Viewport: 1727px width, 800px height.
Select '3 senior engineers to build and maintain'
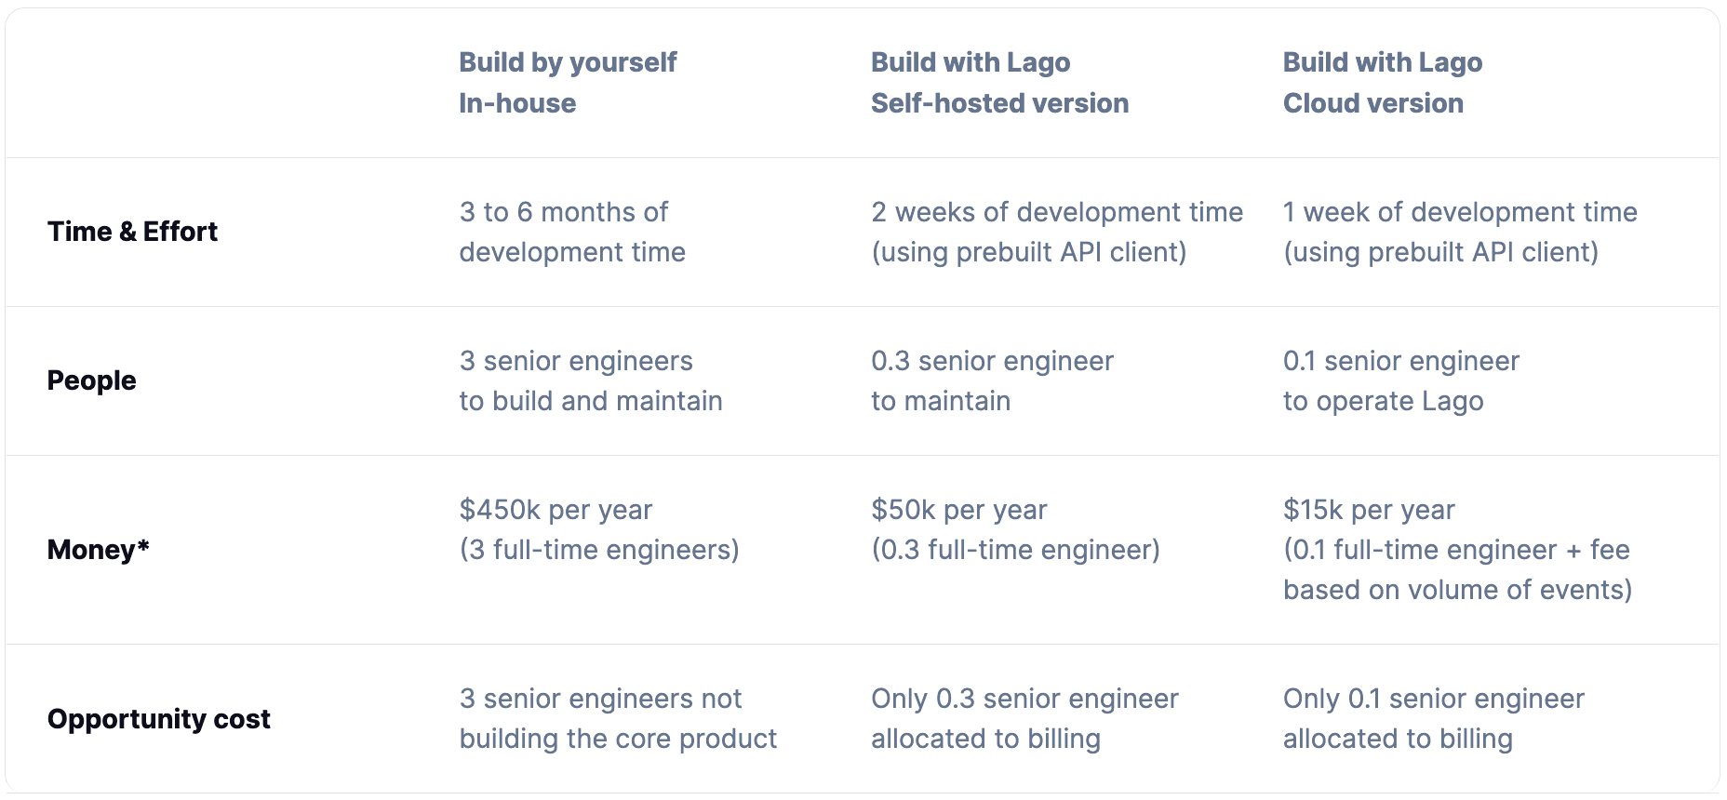590,380
